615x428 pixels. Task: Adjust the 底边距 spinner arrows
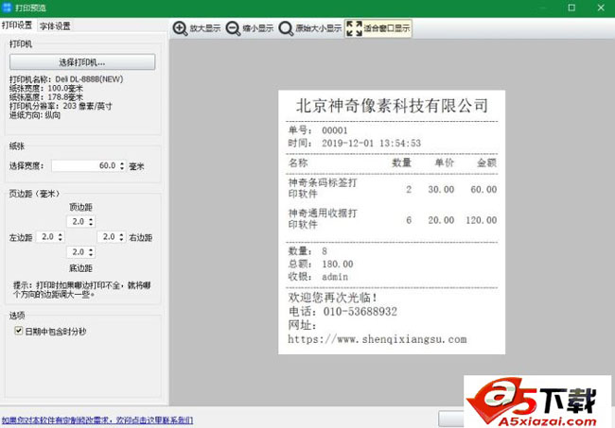pos(91,251)
